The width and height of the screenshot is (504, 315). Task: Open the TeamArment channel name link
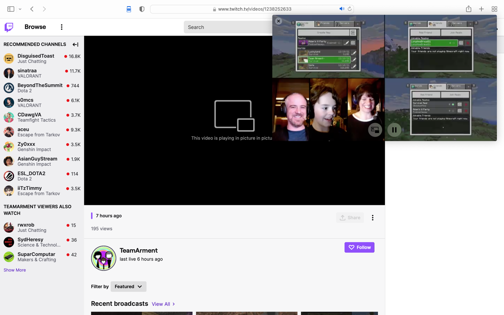pyautogui.click(x=138, y=250)
